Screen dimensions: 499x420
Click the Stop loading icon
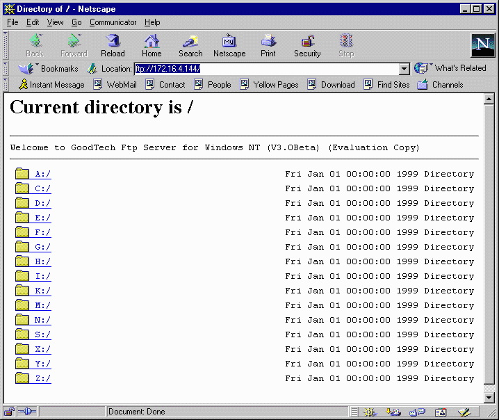(346, 45)
